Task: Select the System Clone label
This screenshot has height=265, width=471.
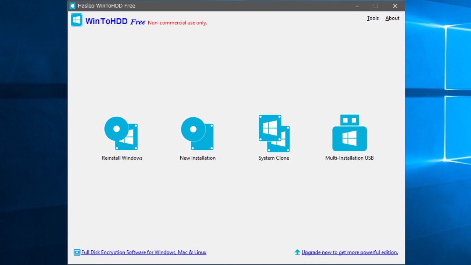Action: pos(274,158)
